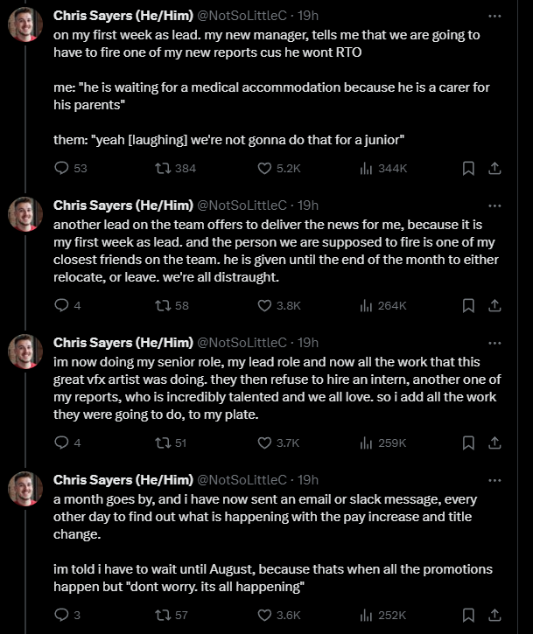Retweet the post with 384 reposts
The image size is (533, 634).
[176, 168]
